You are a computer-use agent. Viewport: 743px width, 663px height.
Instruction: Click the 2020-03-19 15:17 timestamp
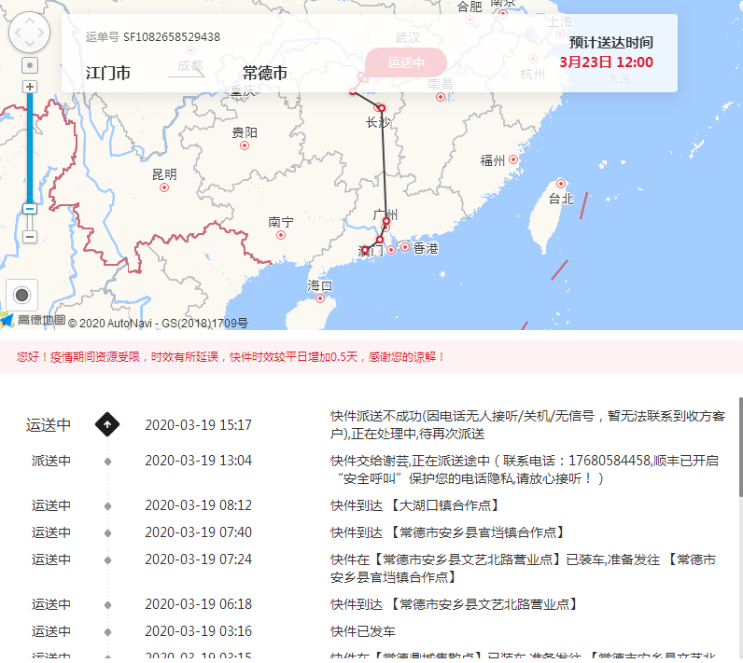(x=198, y=425)
